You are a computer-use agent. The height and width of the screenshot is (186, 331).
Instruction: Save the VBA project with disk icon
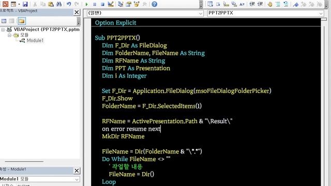click(x=25, y=4)
